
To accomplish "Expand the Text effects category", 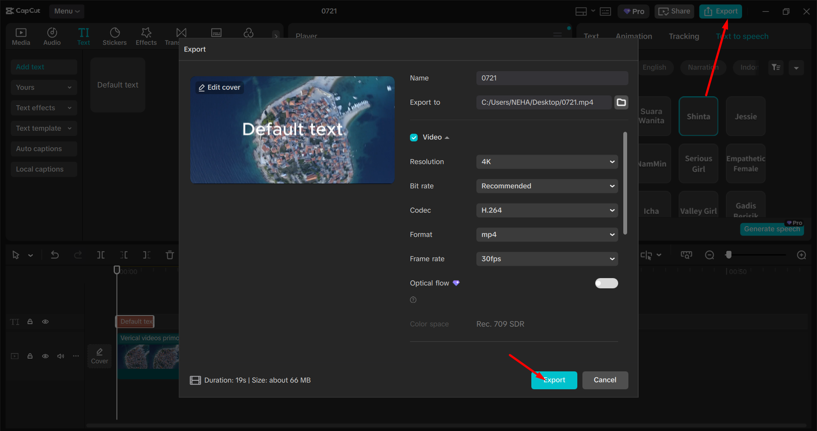I will pyautogui.click(x=44, y=108).
